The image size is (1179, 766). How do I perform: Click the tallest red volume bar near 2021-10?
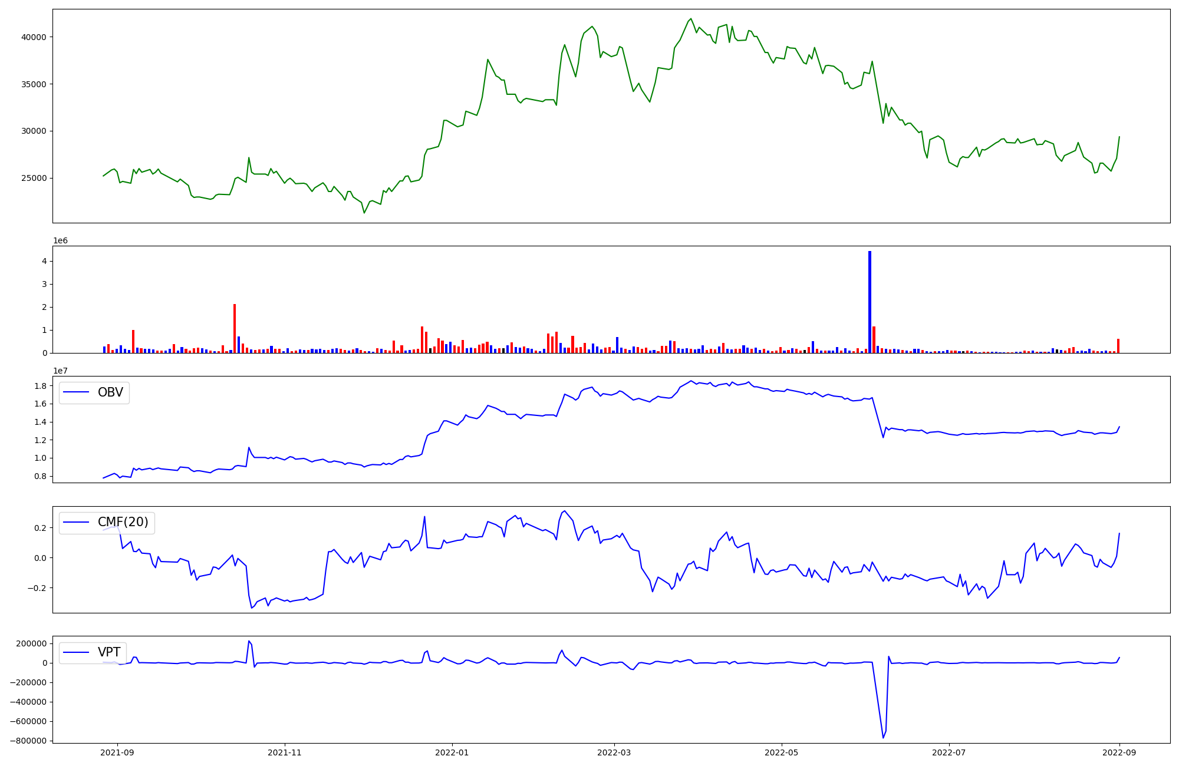pos(235,328)
